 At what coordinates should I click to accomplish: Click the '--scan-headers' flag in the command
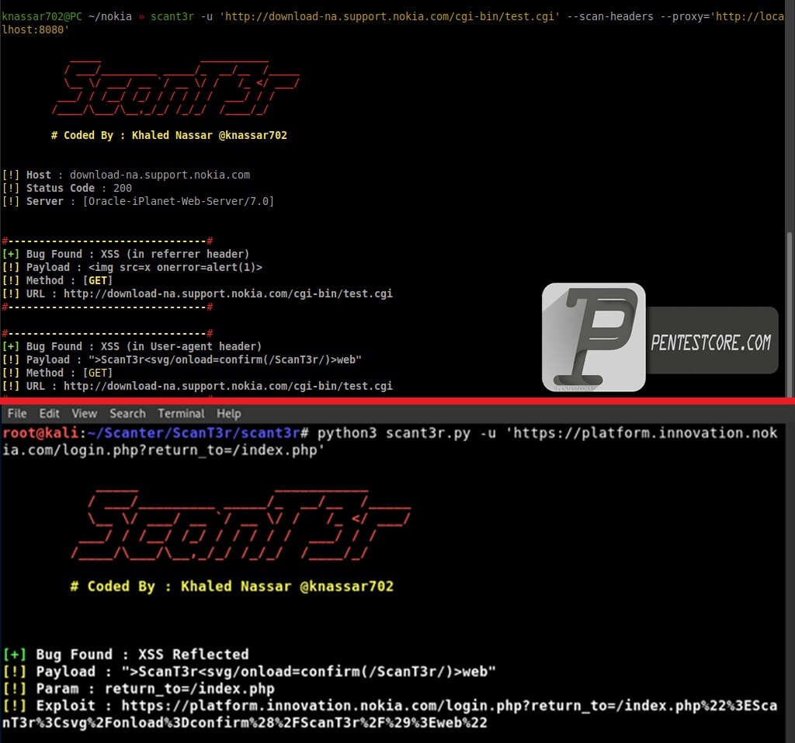click(610, 17)
